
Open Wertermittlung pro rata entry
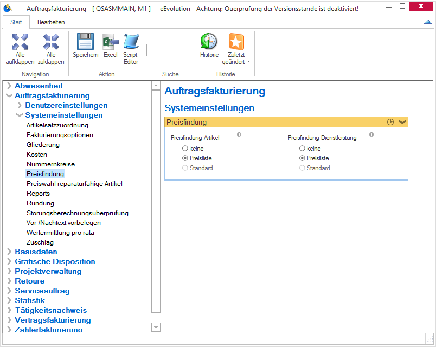tap(60, 233)
